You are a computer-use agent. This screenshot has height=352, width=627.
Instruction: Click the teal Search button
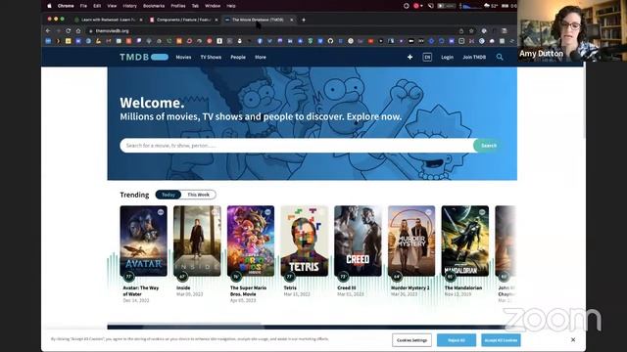[488, 146]
